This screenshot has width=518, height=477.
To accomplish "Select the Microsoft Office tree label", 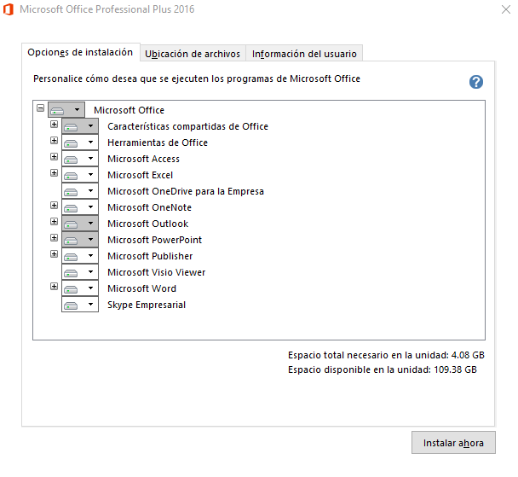I will (x=129, y=110).
